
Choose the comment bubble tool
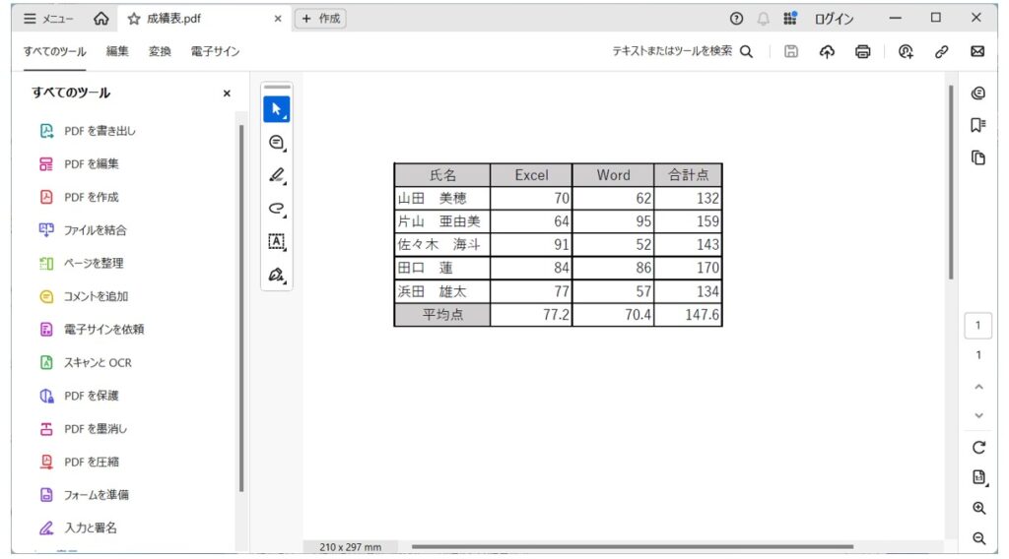tap(277, 143)
